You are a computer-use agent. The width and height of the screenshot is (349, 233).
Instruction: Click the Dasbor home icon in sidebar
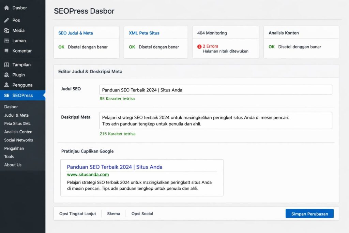[x=6, y=8]
